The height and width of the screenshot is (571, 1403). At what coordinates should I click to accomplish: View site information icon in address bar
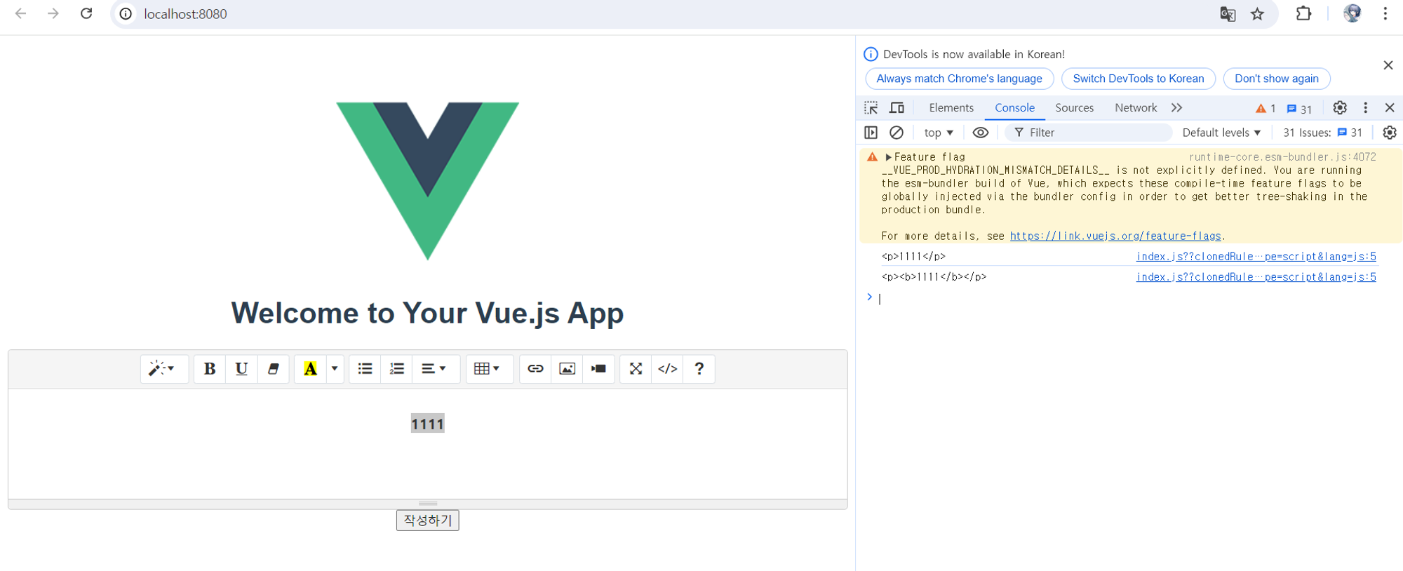pos(126,14)
